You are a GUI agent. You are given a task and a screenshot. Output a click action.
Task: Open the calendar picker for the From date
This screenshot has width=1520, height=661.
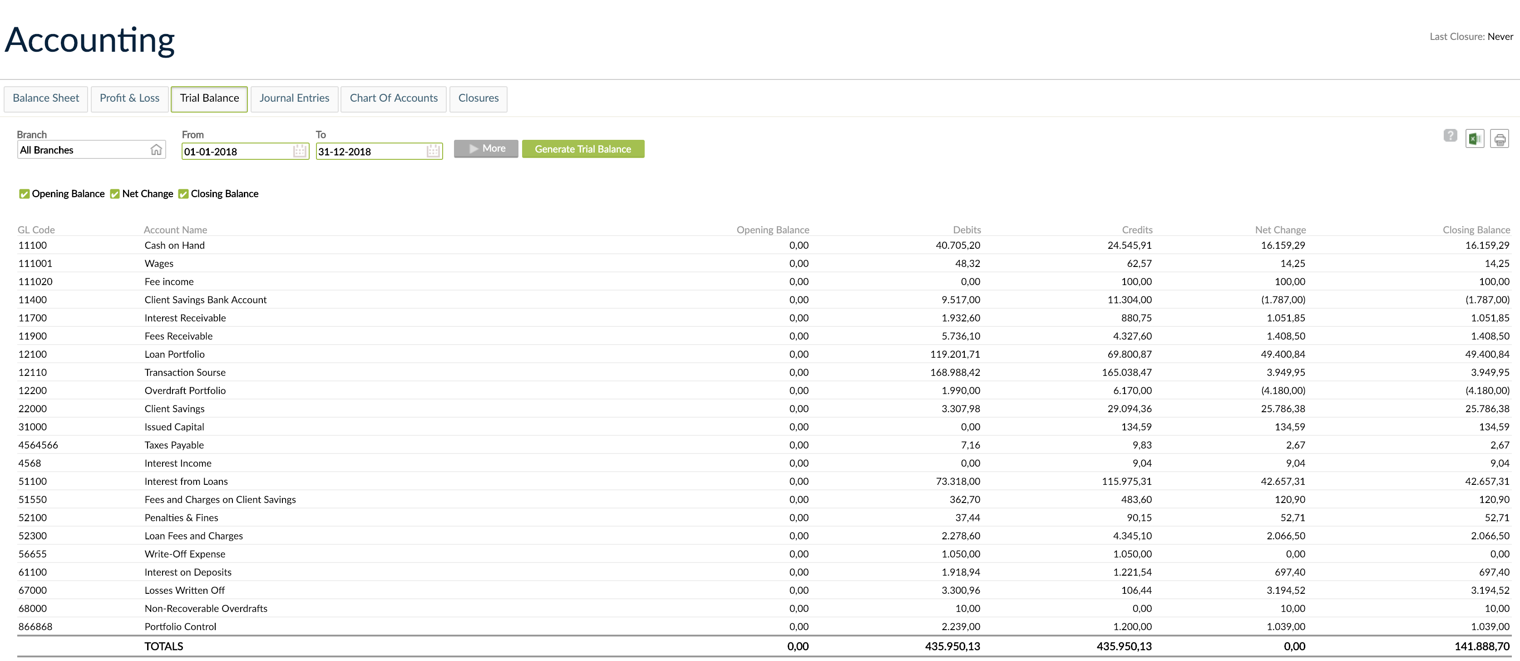click(x=301, y=151)
